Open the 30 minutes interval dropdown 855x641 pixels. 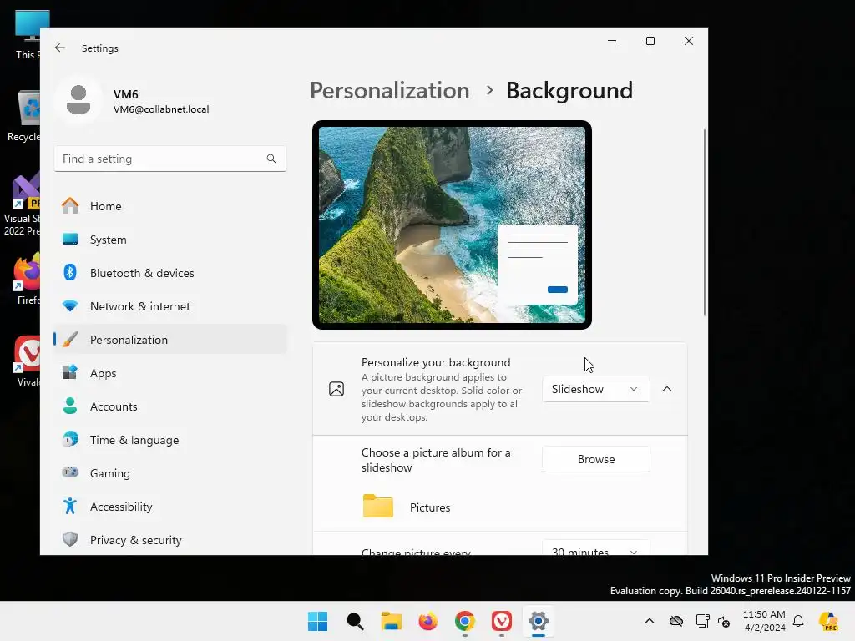pyautogui.click(x=596, y=548)
